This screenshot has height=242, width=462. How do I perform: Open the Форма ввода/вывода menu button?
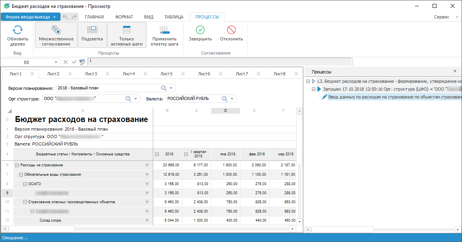[30, 17]
